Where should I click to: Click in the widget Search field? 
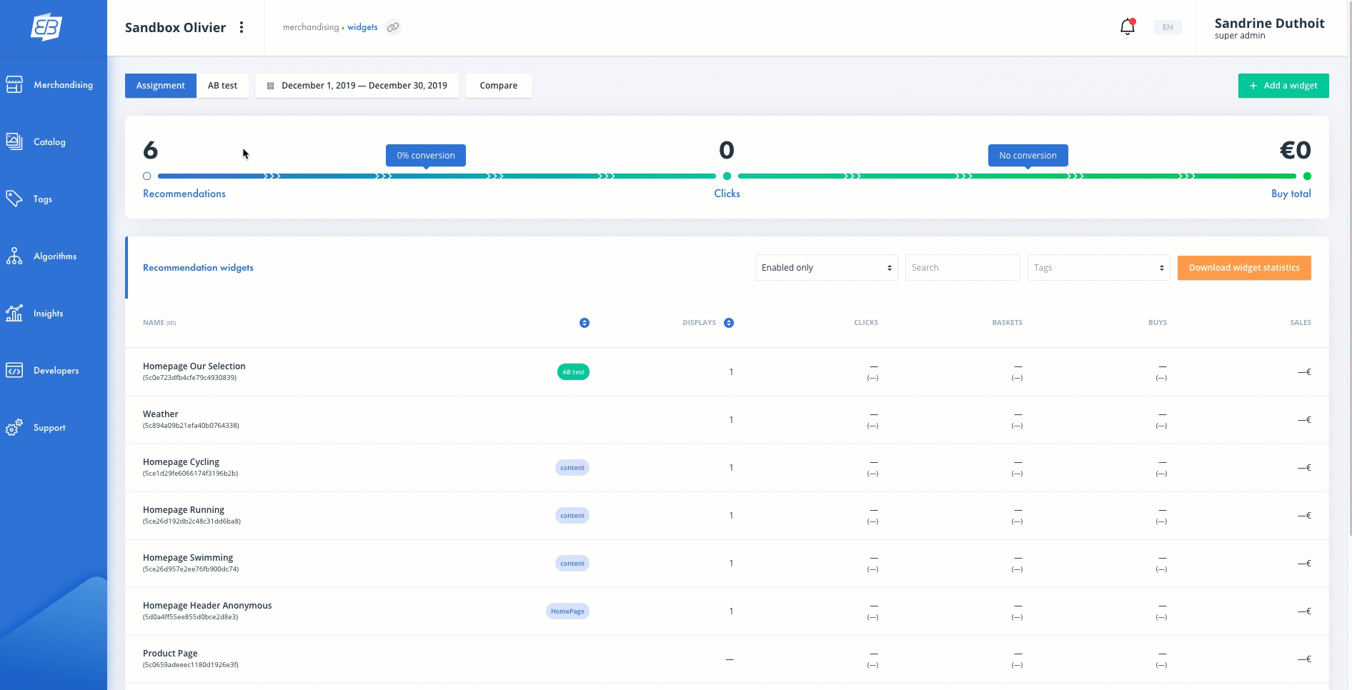(962, 268)
